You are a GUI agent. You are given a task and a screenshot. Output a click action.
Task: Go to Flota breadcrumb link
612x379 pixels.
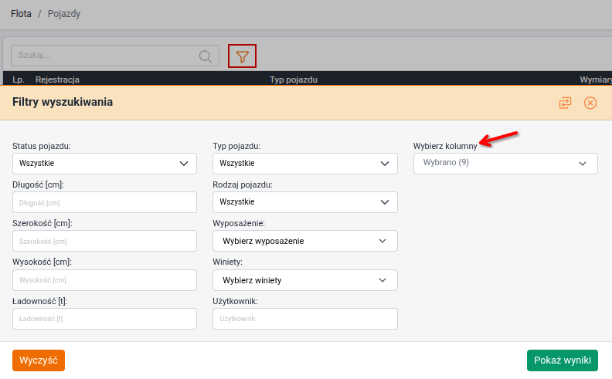click(21, 14)
